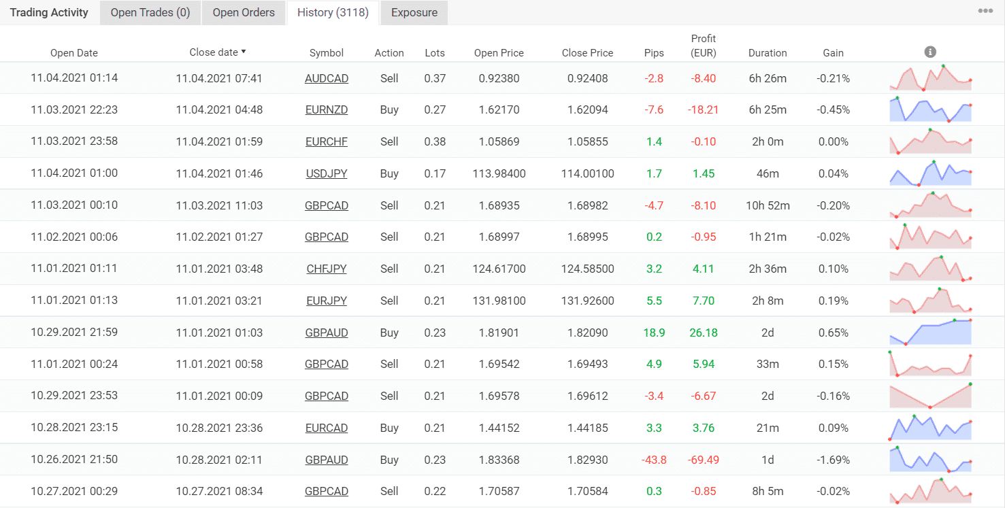
Task: Sort by Close date column
Action: (218, 52)
